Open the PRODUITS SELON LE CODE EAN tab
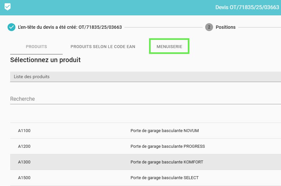The width and height of the screenshot is (281, 186). 103,47
